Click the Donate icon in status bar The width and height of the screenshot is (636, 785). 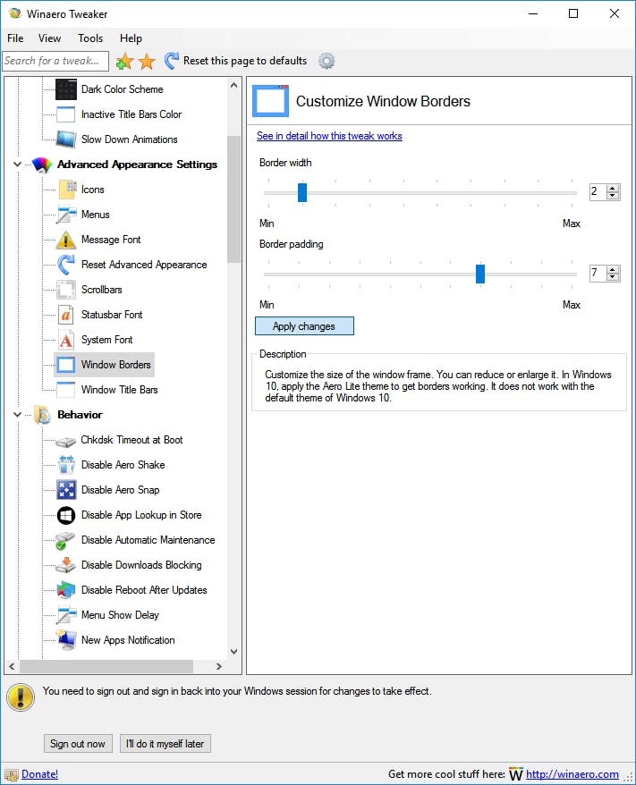11,775
